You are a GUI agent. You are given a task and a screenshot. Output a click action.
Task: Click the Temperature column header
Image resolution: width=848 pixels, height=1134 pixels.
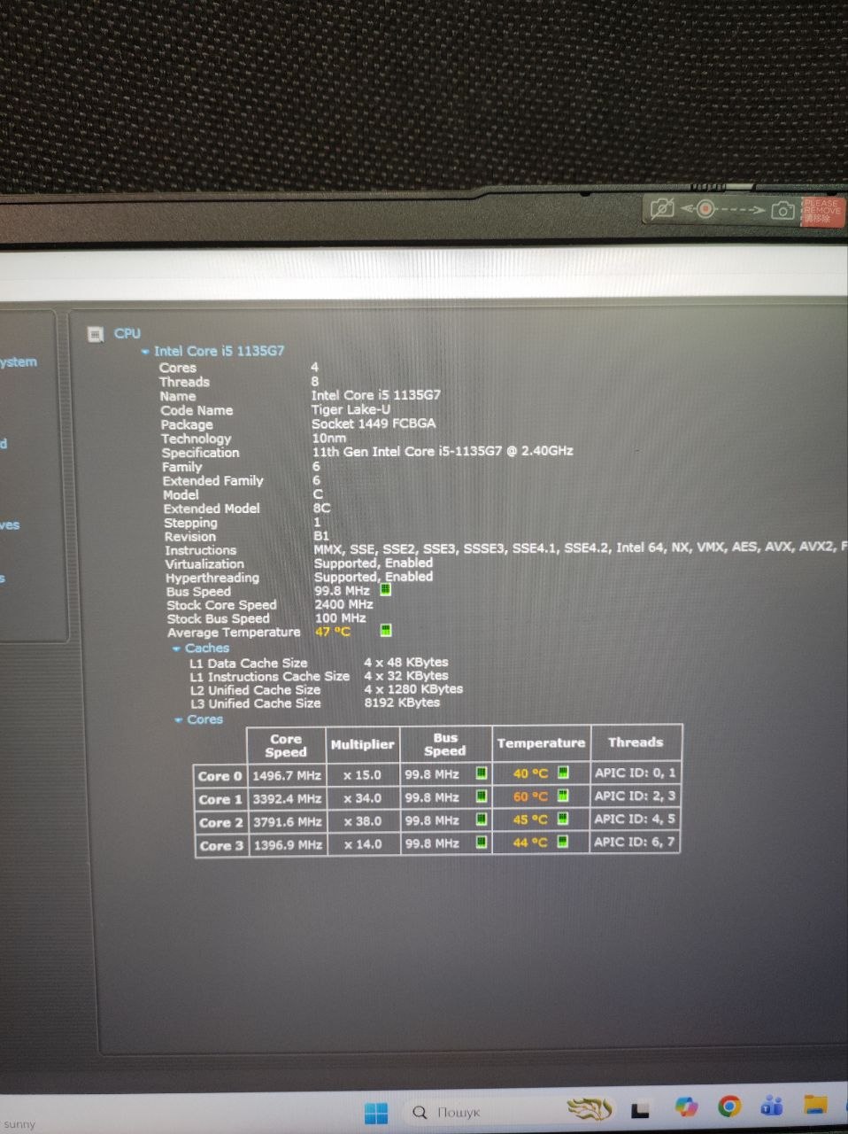click(541, 742)
